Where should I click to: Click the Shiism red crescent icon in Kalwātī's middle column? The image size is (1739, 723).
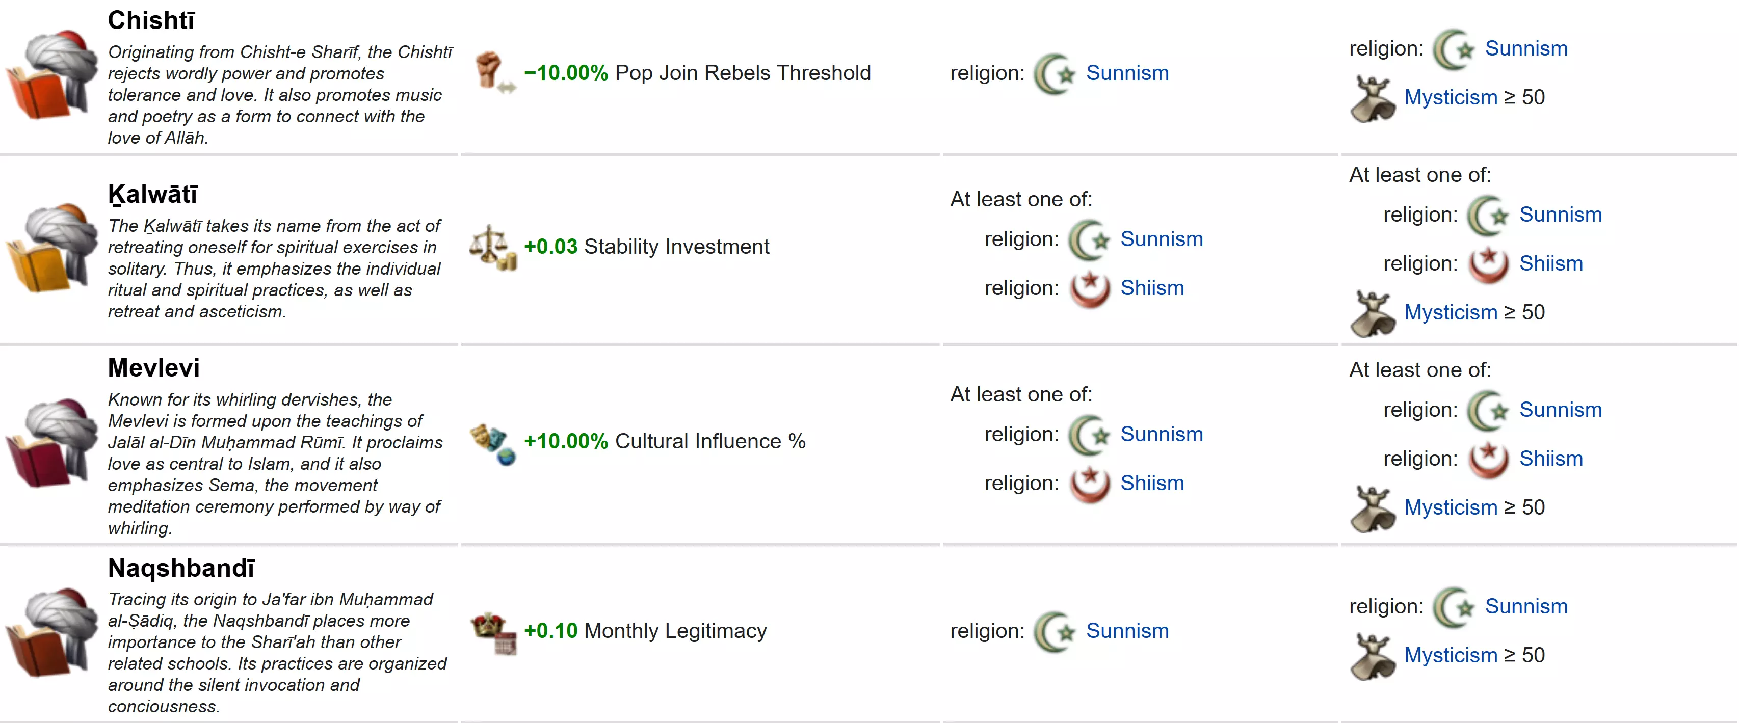[x=1089, y=289]
